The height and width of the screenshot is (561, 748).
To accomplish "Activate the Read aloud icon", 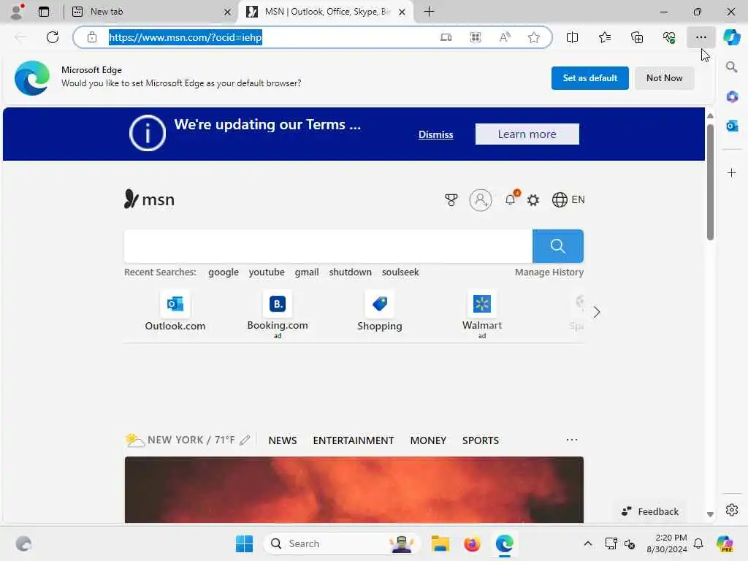I will (505, 37).
